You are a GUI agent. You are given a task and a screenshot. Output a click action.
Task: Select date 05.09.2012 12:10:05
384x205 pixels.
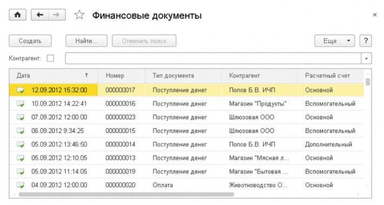(59, 158)
